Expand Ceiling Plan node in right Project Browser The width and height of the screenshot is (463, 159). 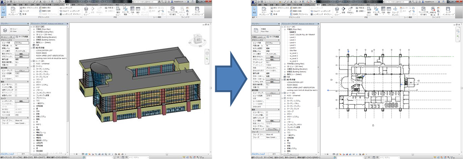pyautogui.click(x=285, y=64)
